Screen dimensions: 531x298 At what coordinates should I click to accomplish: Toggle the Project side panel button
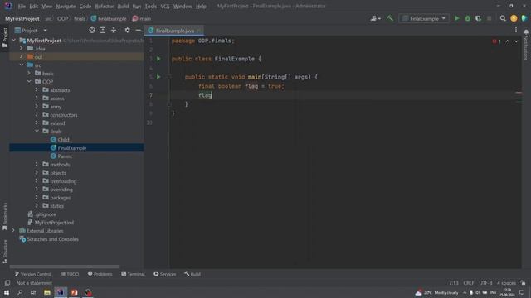point(5,37)
